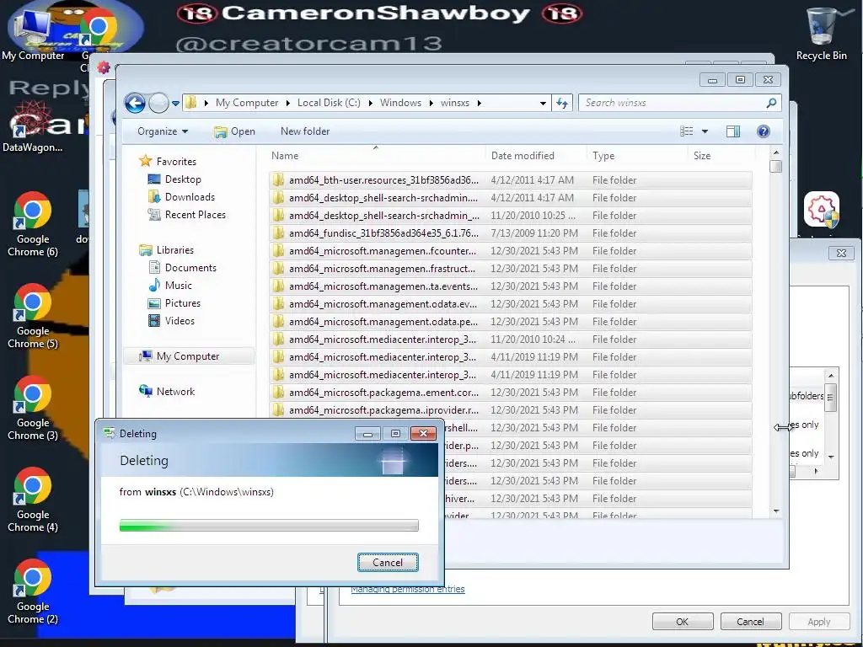Select Local Disk (C:) breadcrumb

tap(329, 103)
